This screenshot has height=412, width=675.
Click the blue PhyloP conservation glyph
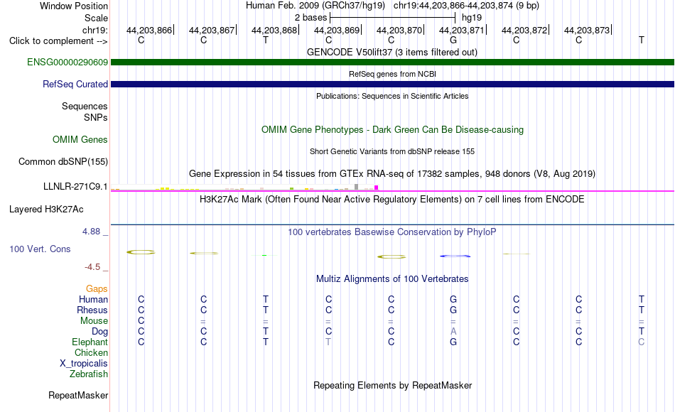[x=455, y=256]
